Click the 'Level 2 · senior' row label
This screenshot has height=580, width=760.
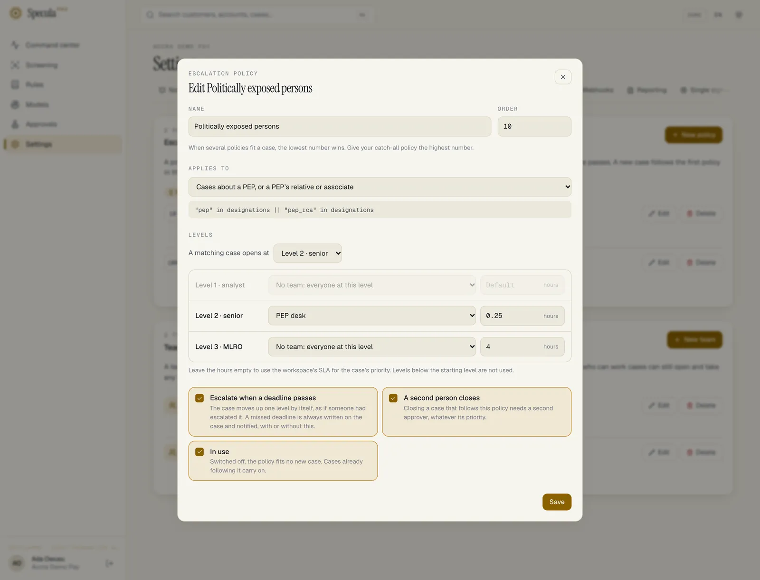pyautogui.click(x=219, y=316)
